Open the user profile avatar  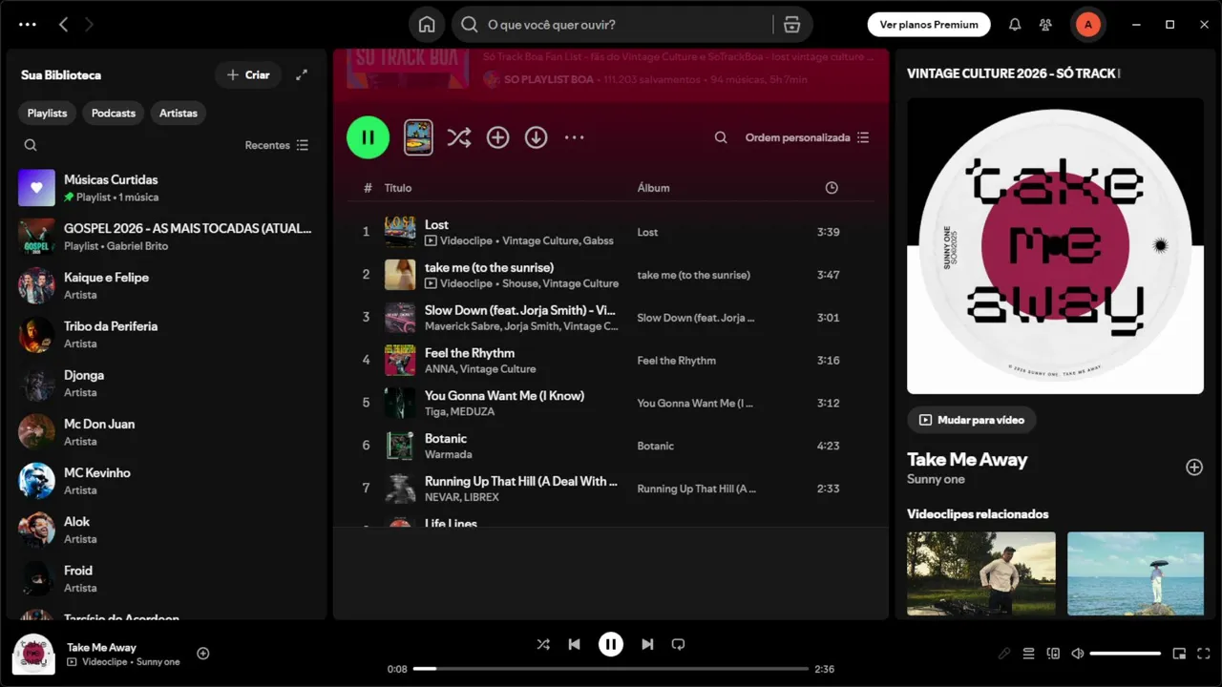1087,25
